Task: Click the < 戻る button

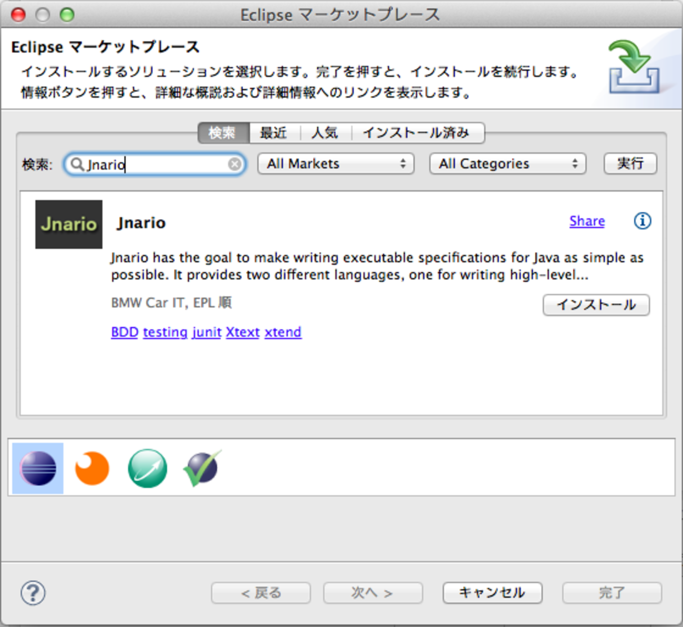Action: (x=261, y=593)
